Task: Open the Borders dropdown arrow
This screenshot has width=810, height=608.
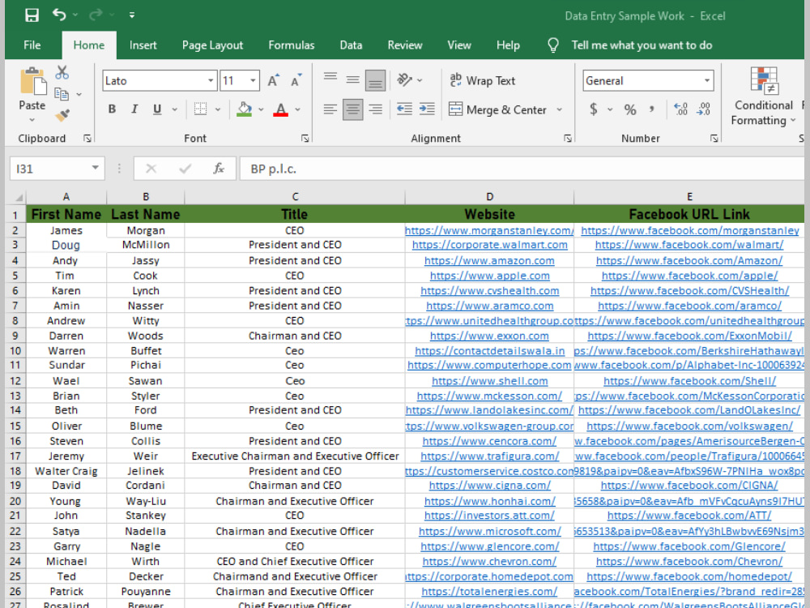Action: click(217, 109)
